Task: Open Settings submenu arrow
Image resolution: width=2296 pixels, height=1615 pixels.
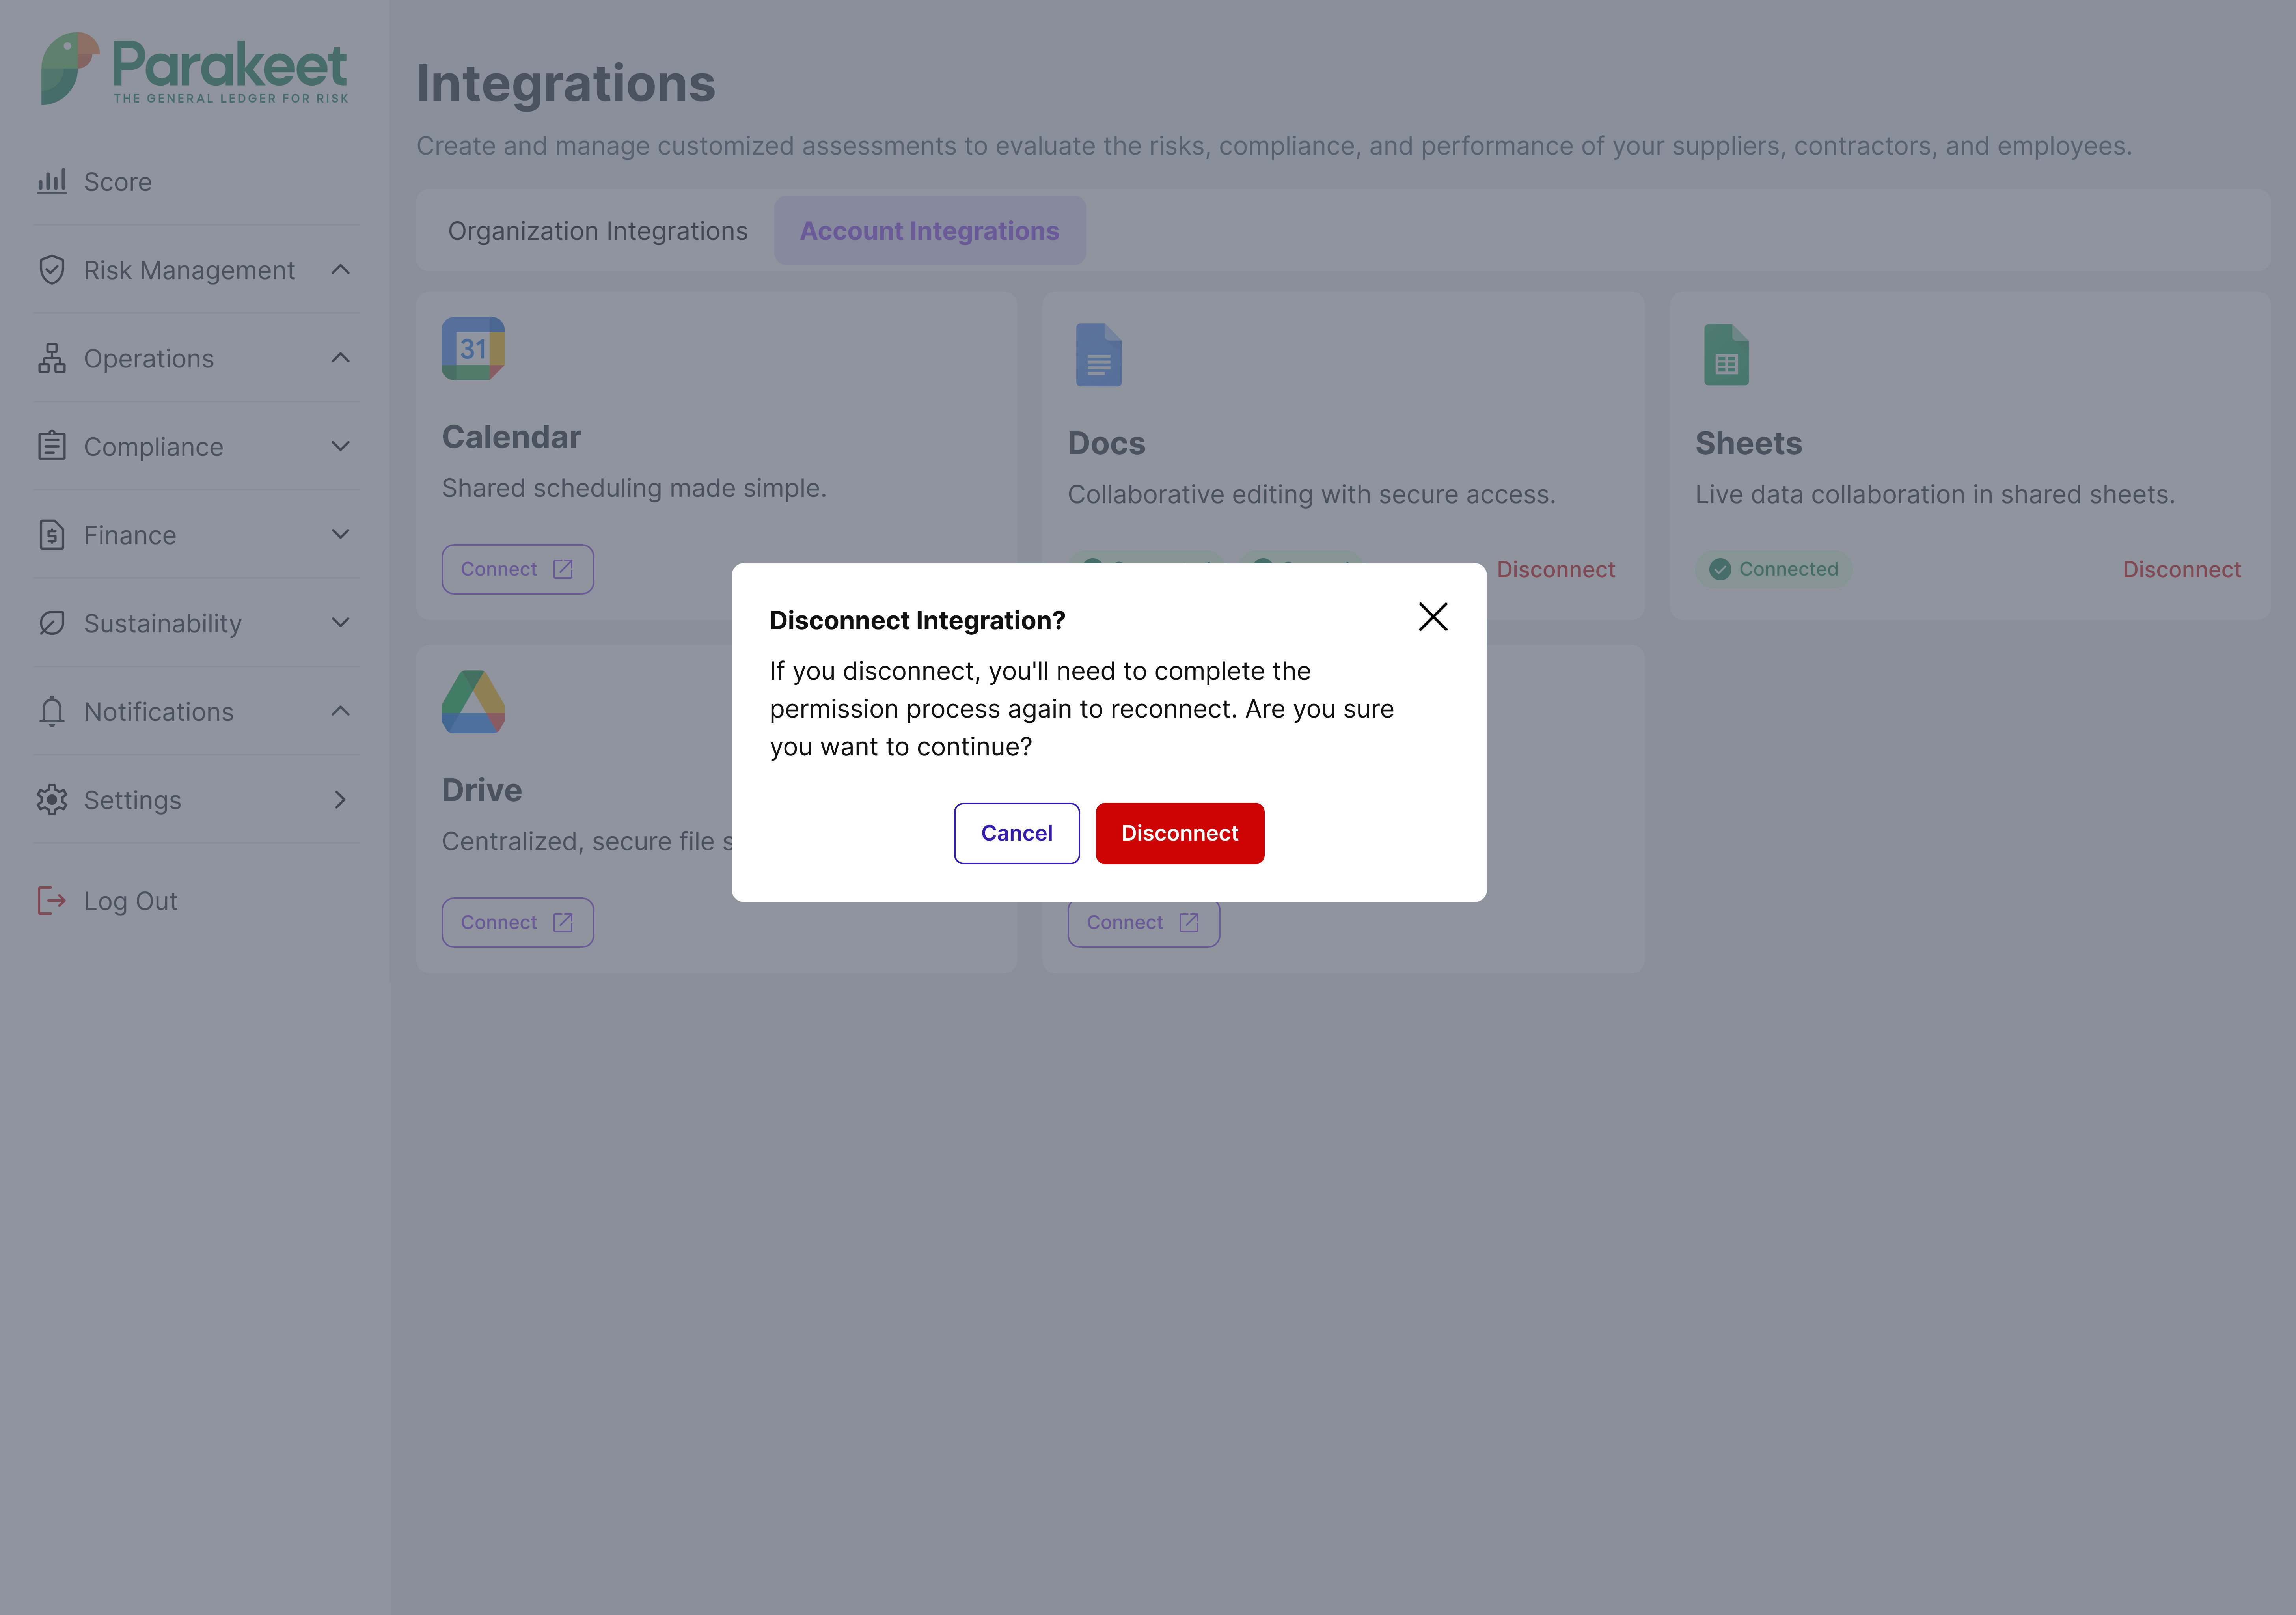Action: point(340,800)
